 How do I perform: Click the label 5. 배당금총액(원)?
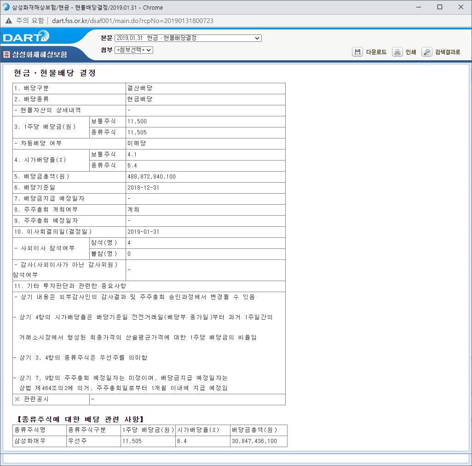pyautogui.click(x=42, y=177)
